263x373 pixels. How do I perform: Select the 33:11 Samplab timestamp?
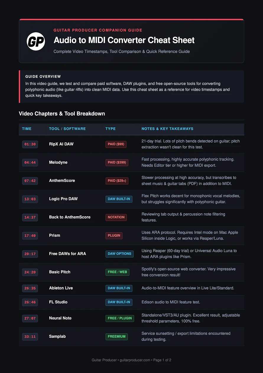[30, 337]
